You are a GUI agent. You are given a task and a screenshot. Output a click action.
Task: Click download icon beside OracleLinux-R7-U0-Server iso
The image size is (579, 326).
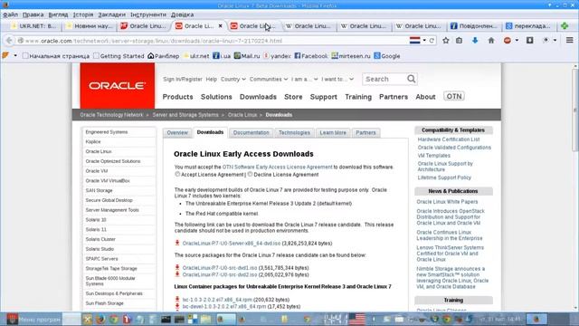177,243
